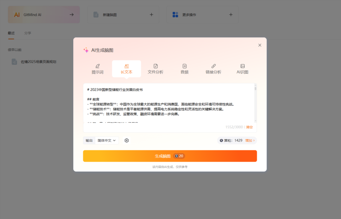Click the 1552/3000 character counter
Screen dimensions: 341x219
pos(234,127)
